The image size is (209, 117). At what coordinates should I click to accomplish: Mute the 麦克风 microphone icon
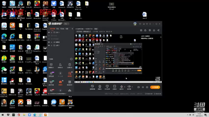pos(121,87)
